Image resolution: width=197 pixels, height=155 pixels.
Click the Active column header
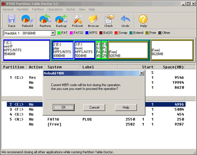36,67
